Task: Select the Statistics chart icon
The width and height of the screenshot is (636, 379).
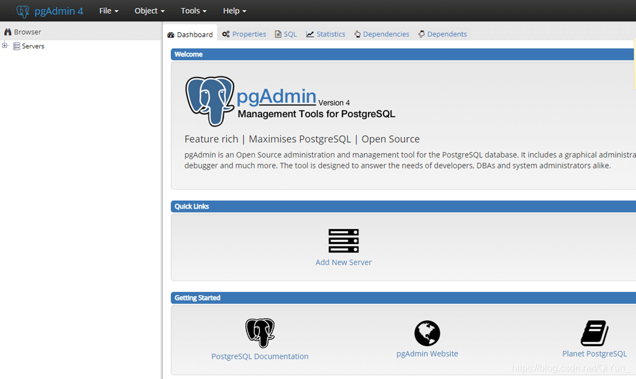Action: tap(309, 34)
